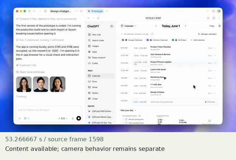This screenshot has width=236, height=160.
Task: Click the Today button
Action: (x=212, y=26)
